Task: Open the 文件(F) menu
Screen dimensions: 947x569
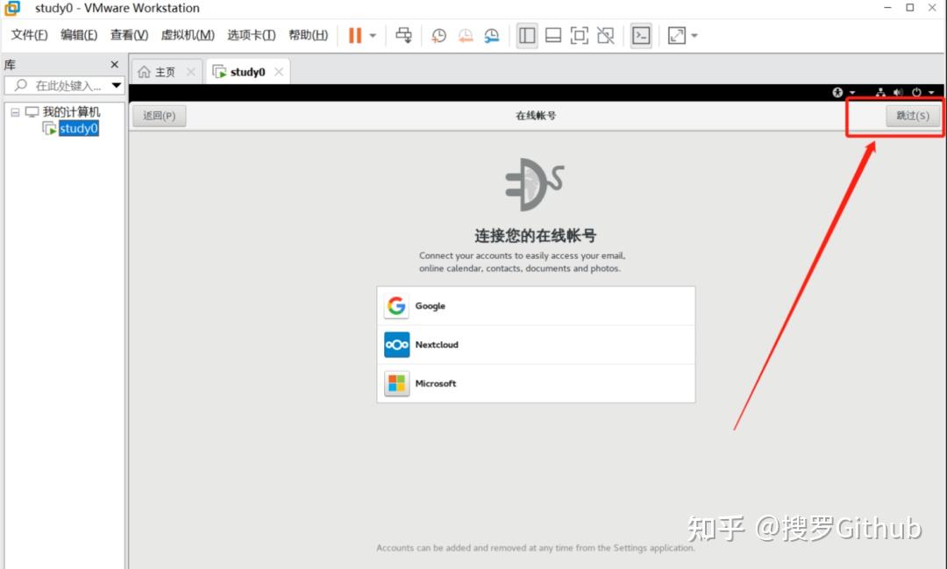Action: point(29,35)
